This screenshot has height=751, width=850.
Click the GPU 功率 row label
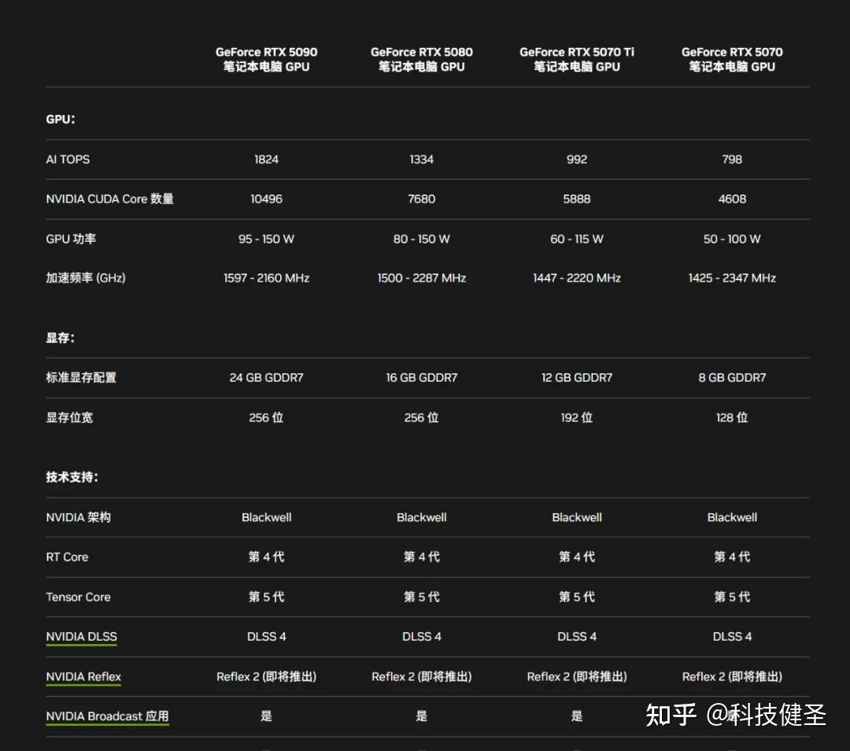click(69, 239)
